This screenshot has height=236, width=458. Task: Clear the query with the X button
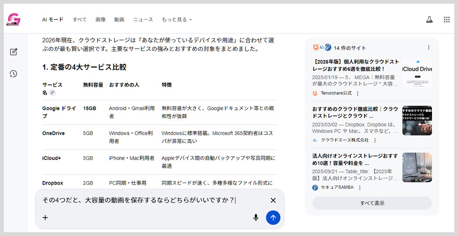(x=273, y=201)
